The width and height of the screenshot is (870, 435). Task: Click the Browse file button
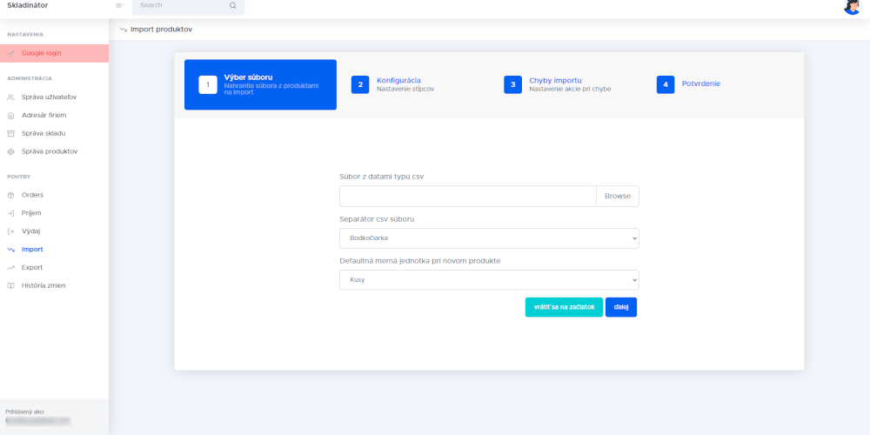[617, 196]
